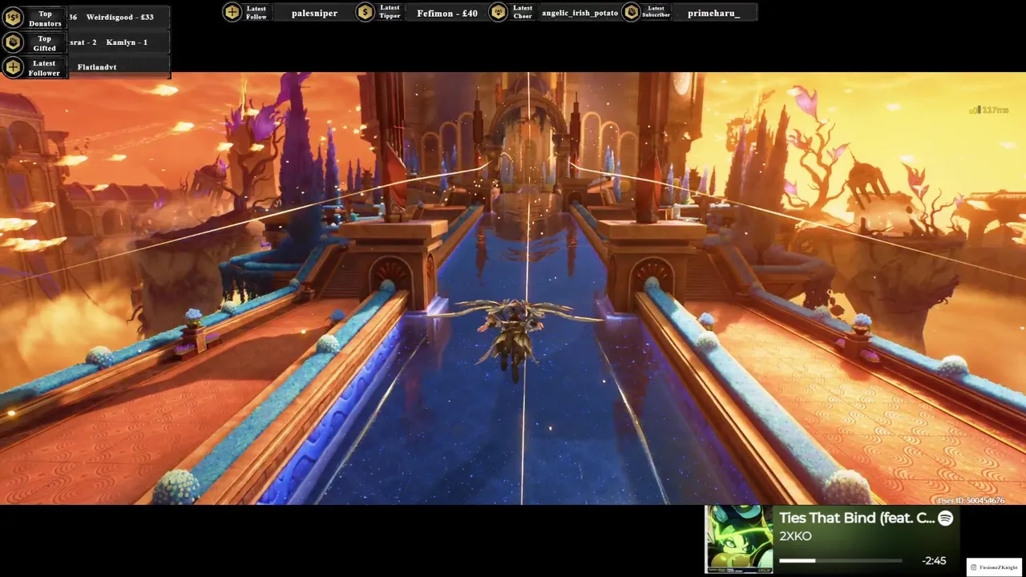1026x577 pixels.
Task: Click the Latest Follow plus icon
Action: point(232,11)
